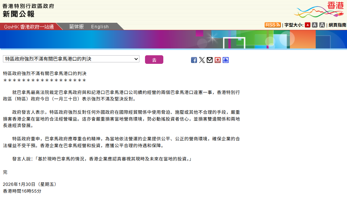Open the GovHK 香港政府一站通 tab
The height and width of the screenshot is (198, 347).
tap(28, 27)
